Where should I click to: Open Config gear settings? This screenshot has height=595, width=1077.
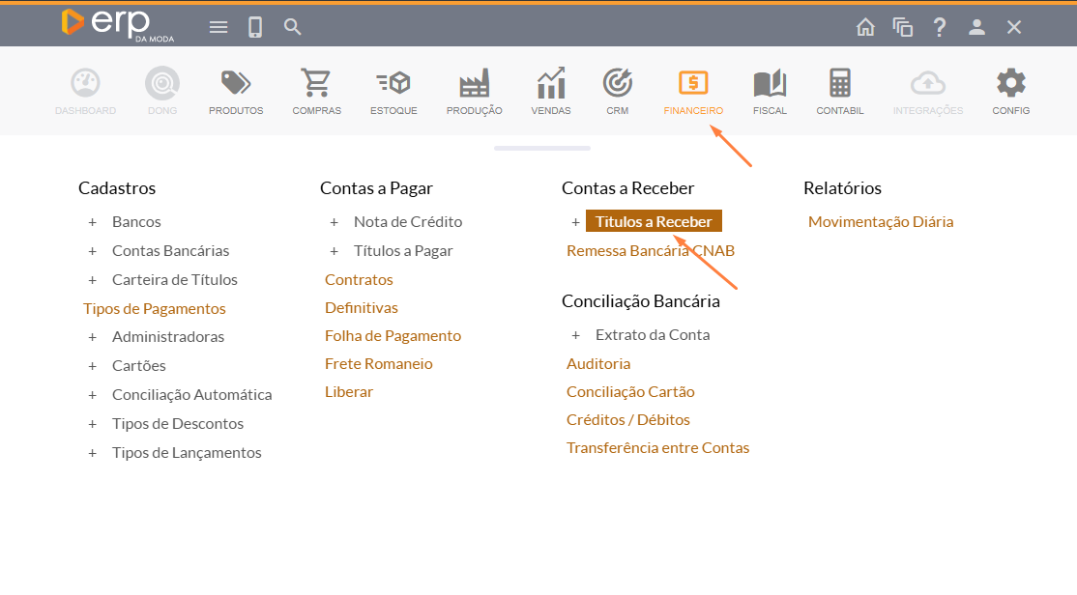[x=1010, y=91]
